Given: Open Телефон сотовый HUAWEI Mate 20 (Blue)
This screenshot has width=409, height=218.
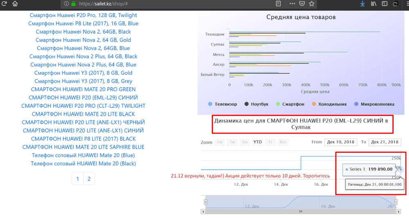Looking at the screenshot, I should coord(83,155).
